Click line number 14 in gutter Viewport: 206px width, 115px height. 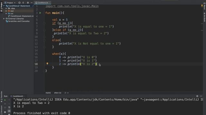pyautogui.click(x=36, y=50)
